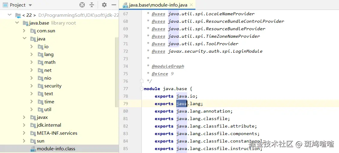Fold the comment at line 76
The width and height of the screenshot is (339, 153).
[x=142, y=81]
